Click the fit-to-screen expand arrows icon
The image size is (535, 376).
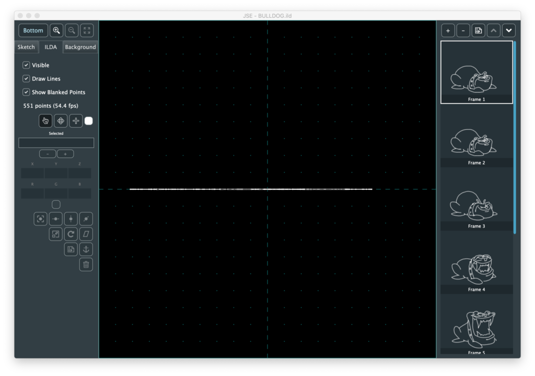(x=87, y=30)
